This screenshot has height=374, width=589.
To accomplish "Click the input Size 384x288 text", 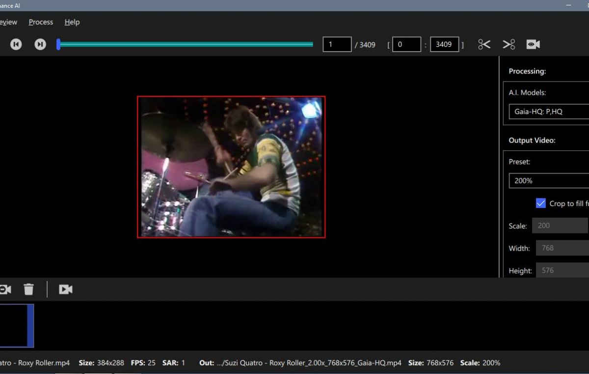I will coord(101,363).
